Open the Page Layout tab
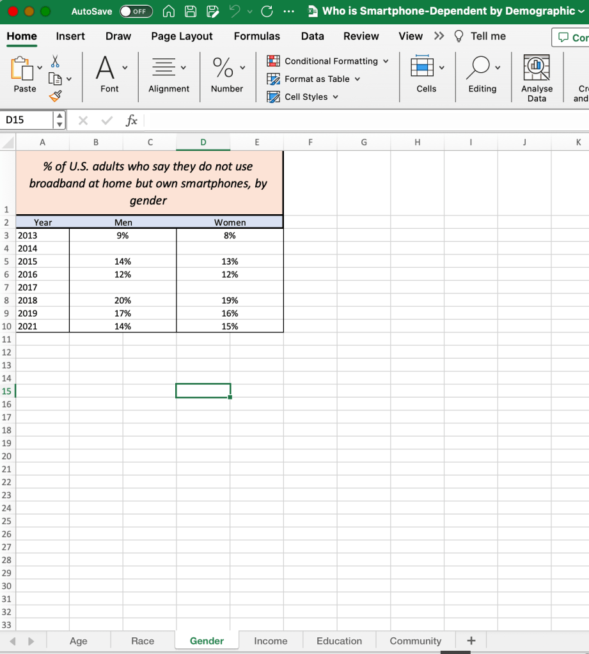The height and width of the screenshot is (654, 589). point(182,36)
